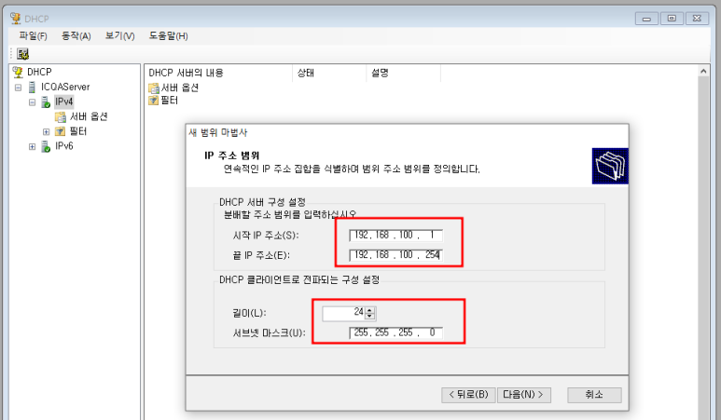This screenshot has width=721, height=420.
Task: Expand the 필터 tree node
Action: pyautogui.click(x=46, y=131)
